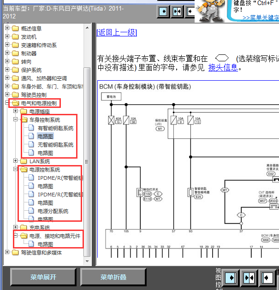Image resolution: width=279 pixels, height=290 pixels.
Task: Collapse the 电气和电源控制 node
Action: click(7, 103)
